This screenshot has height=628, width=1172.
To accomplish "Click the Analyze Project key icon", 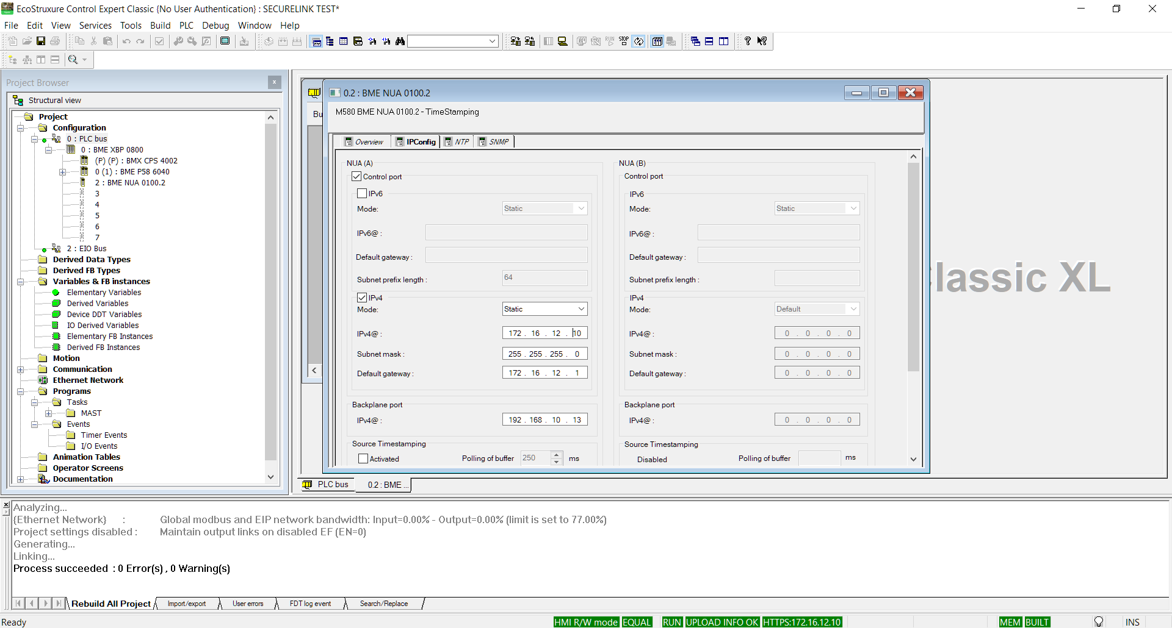I will tap(178, 41).
